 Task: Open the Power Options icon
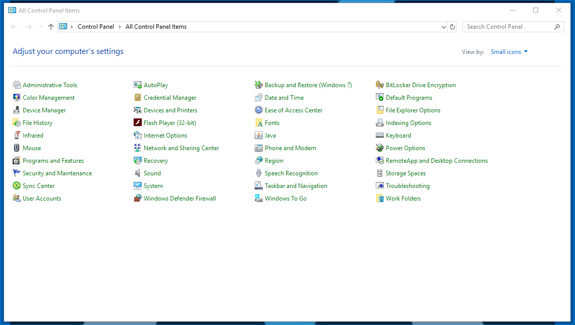(x=379, y=148)
